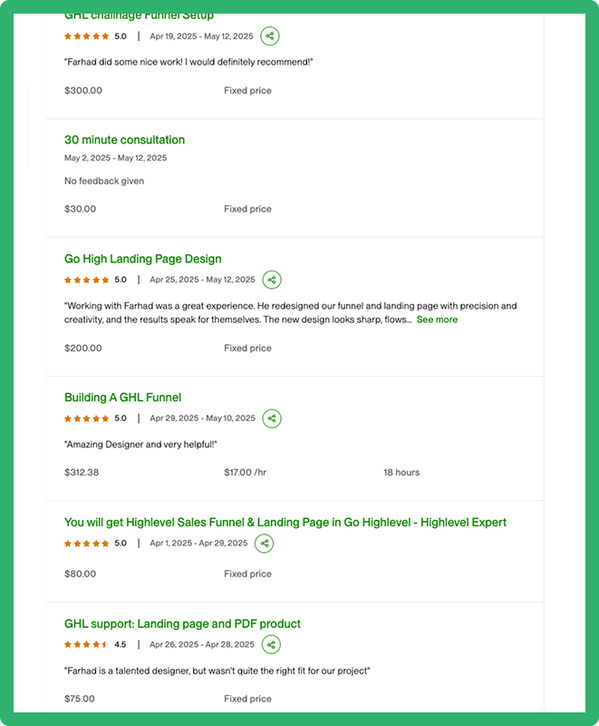The height and width of the screenshot is (726, 599).
Task: Share the Go High Landing Page Design review
Action: (x=272, y=280)
